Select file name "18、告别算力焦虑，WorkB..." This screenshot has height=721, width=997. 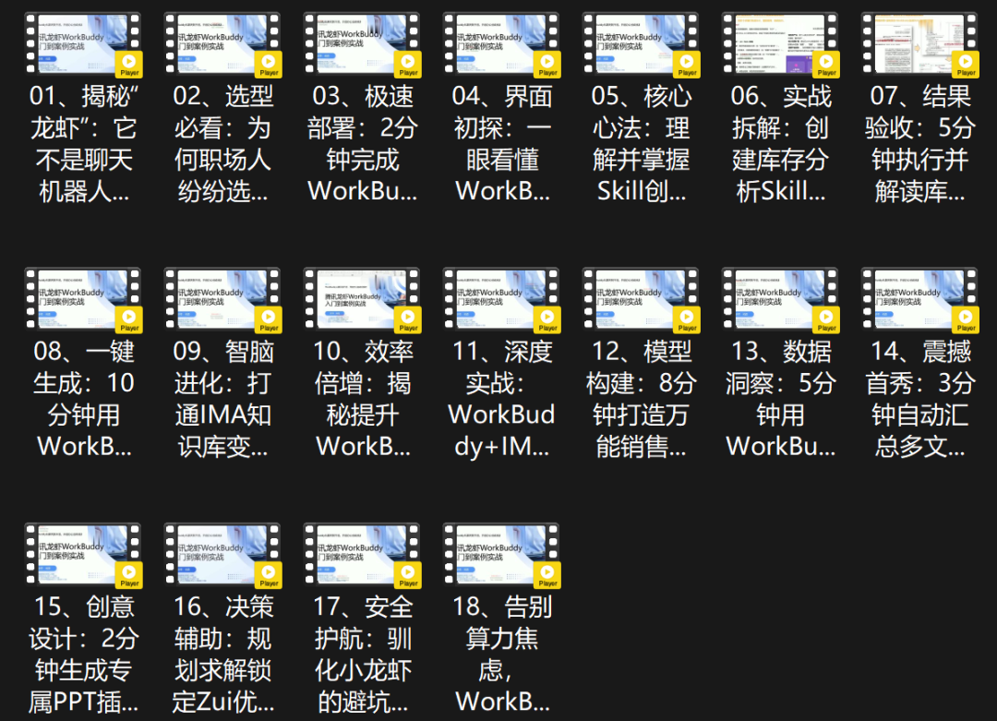pyautogui.click(x=501, y=655)
